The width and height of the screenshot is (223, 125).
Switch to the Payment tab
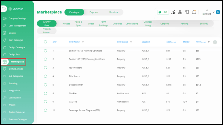click(94, 12)
